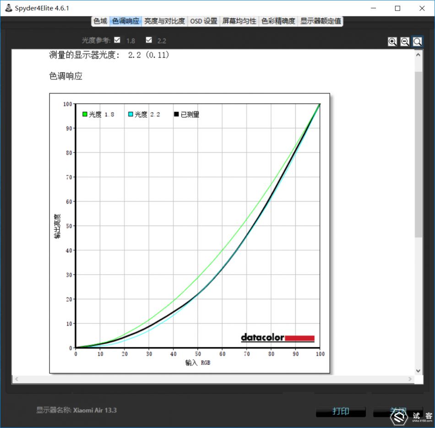This screenshot has width=435, height=428.
Task: Go to the 屏幕均匀性 tab
Action: (x=239, y=21)
